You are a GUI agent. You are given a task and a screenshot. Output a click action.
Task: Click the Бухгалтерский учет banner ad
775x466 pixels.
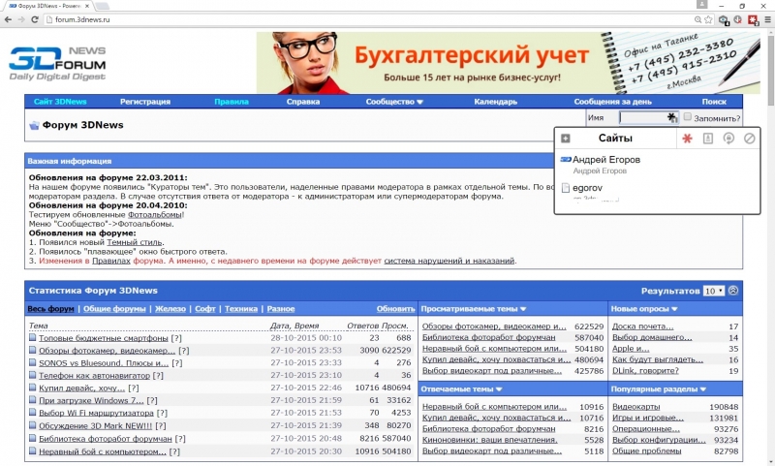tap(508, 63)
